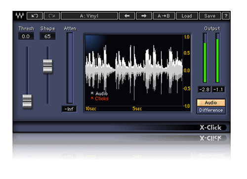The width and height of the screenshot is (247, 179).
Task: Click the Output label
Action: [212, 29]
